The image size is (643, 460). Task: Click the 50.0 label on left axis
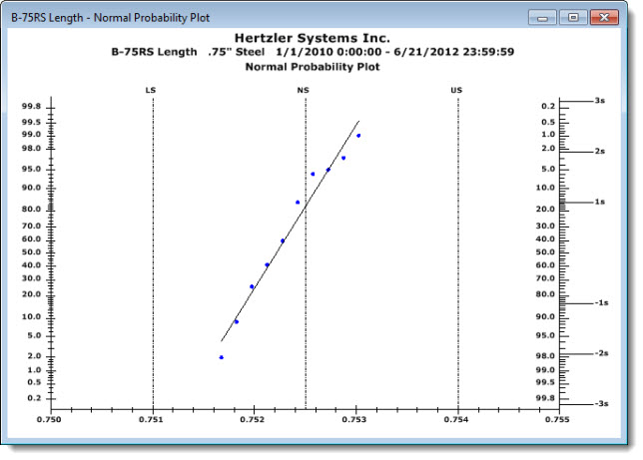tap(30, 253)
